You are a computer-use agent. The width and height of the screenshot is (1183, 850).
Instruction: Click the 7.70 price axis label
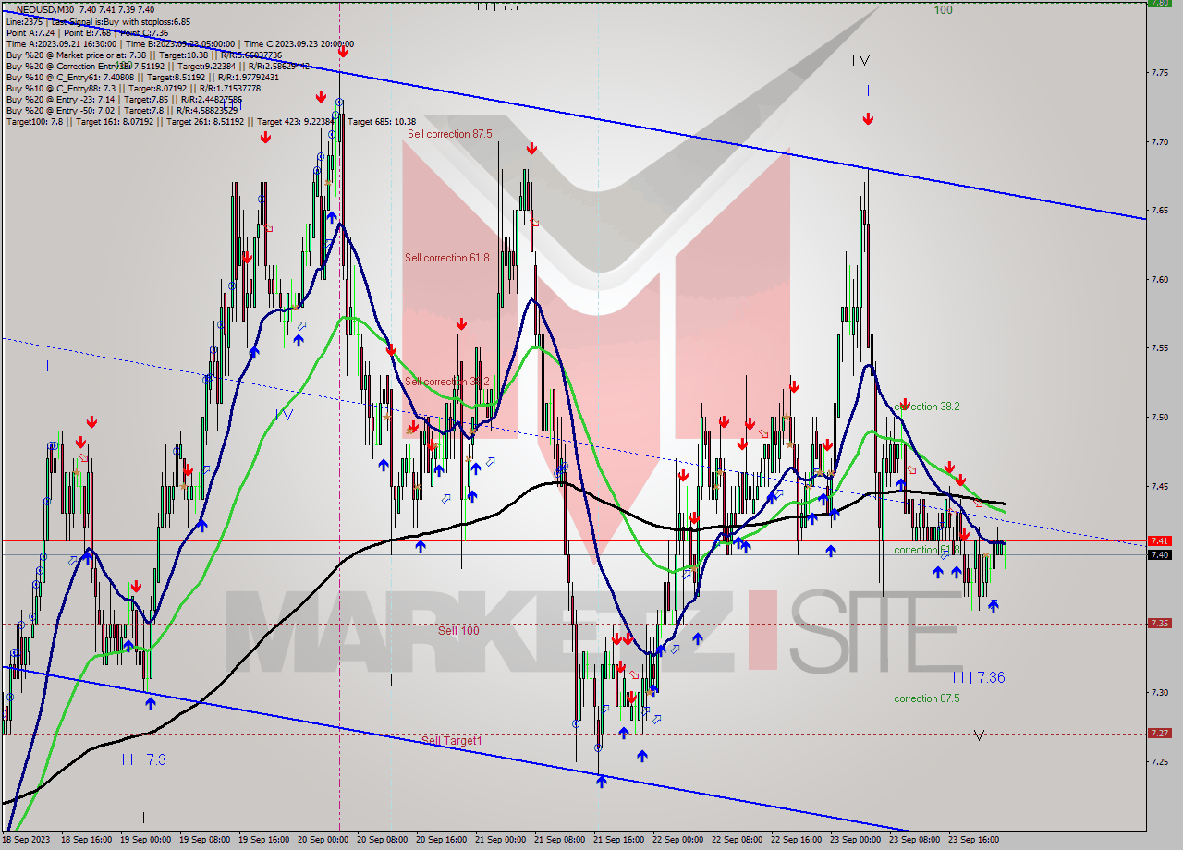(1160, 142)
